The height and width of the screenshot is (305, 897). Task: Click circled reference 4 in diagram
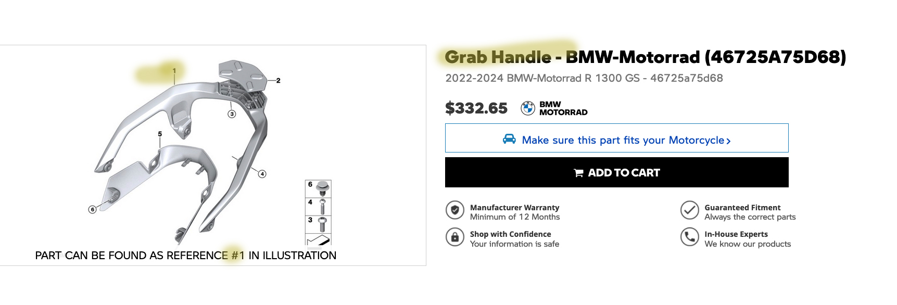[262, 174]
